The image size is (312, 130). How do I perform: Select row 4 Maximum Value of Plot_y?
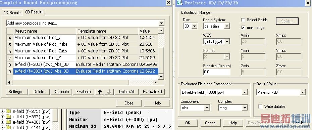pyautogui.click(x=83, y=38)
